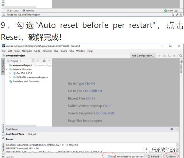Click the Run with Coverage icon

coord(169,56)
